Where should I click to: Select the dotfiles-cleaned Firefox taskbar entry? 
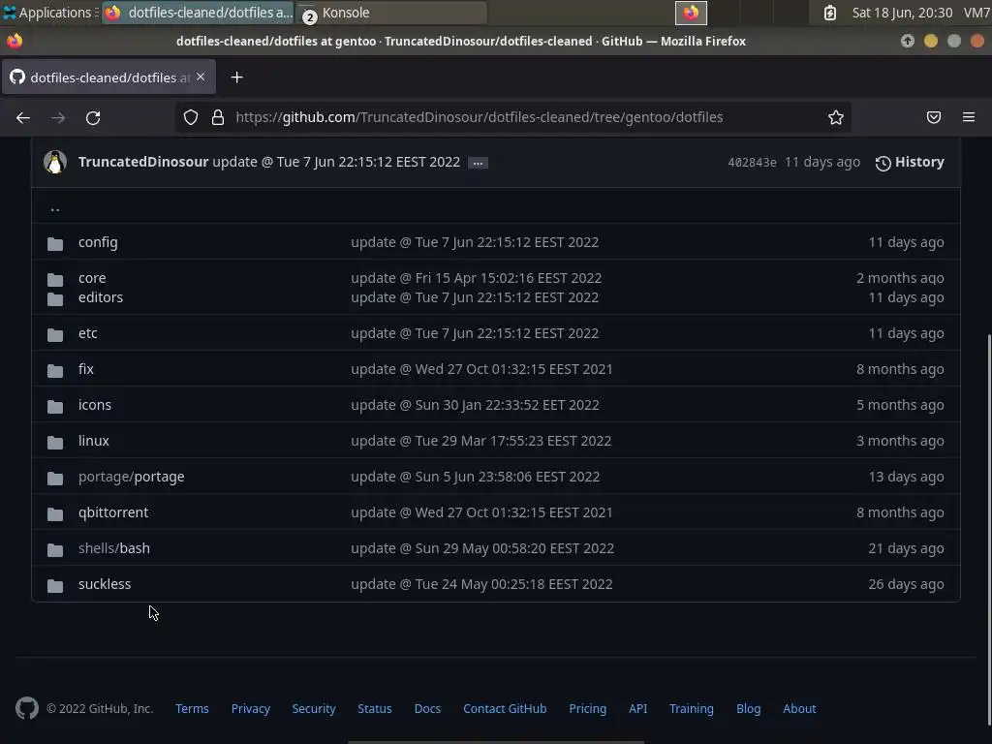198,13
